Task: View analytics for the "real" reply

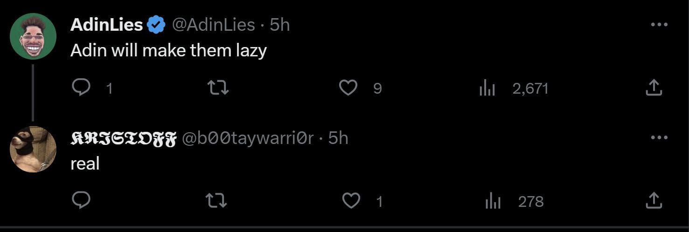Action: (493, 201)
